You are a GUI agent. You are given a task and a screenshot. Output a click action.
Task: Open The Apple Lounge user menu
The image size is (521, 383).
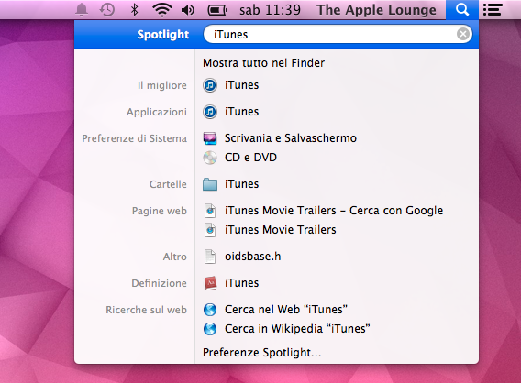point(376,10)
